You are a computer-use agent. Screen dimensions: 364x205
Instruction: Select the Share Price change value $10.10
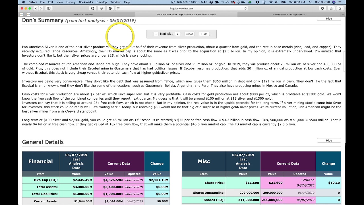[334, 183]
